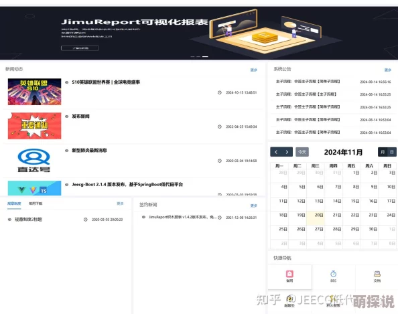This screenshot has width=398, height=314.
Task: Go to previous month in calendar
Action: [x=276, y=152]
